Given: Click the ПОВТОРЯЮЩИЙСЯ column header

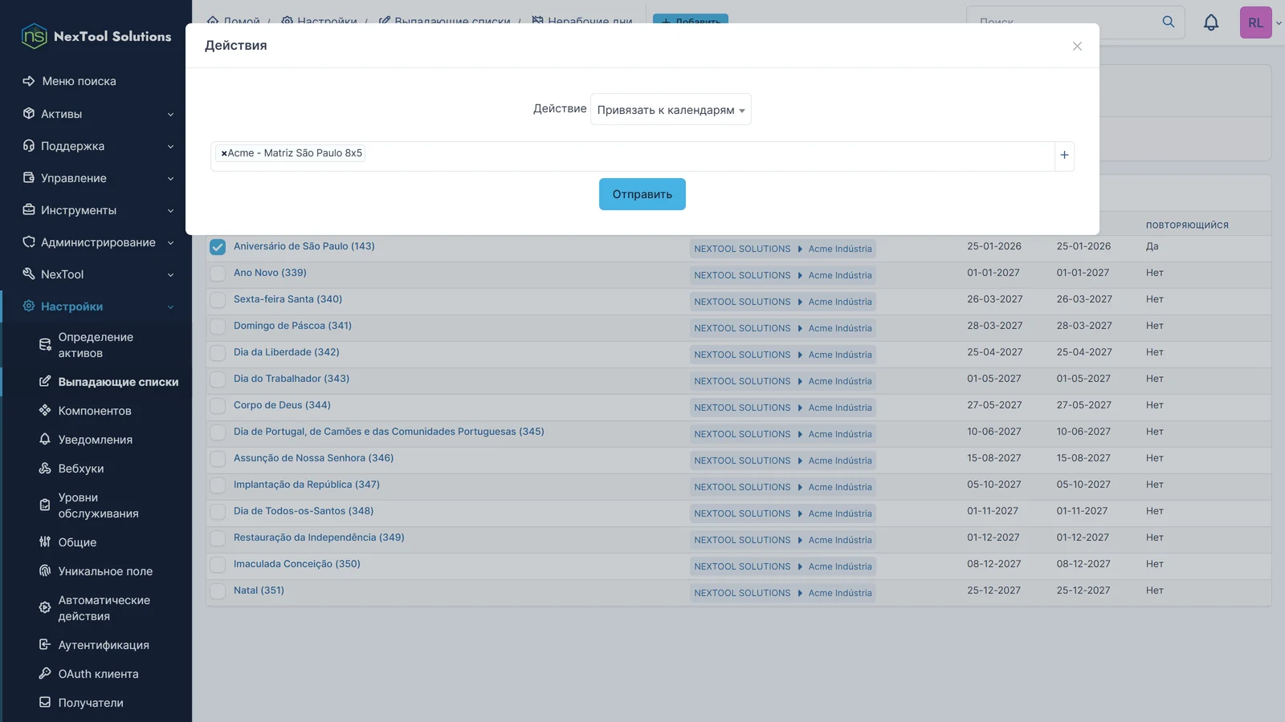Looking at the screenshot, I should tap(1187, 225).
